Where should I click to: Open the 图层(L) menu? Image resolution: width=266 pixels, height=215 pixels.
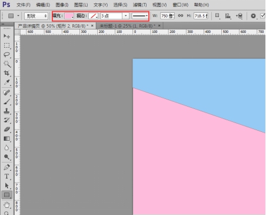pos(81,5)
